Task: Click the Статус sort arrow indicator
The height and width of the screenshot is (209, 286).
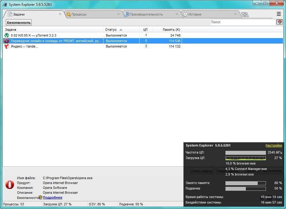Action: point(121,30)
